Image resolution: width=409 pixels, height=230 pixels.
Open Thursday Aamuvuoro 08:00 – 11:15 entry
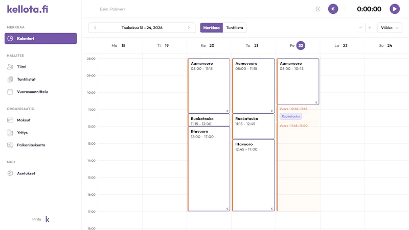point(253,86)
